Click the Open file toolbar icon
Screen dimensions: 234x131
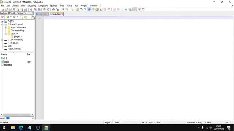coord(6,9)
